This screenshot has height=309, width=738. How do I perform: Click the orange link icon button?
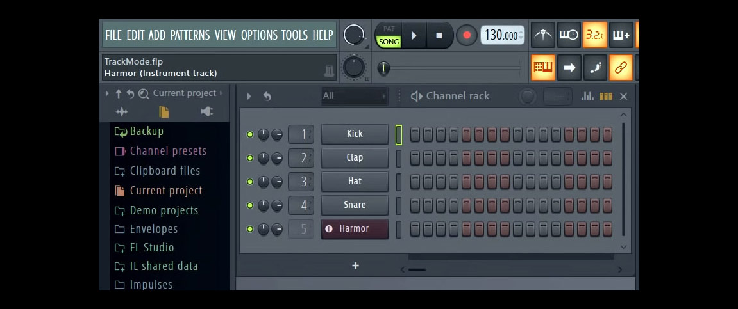click(x=621, y=68)
